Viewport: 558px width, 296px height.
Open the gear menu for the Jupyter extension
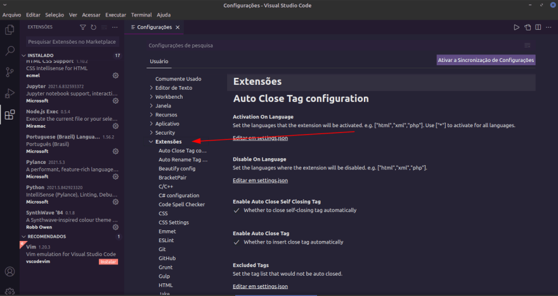115,101
